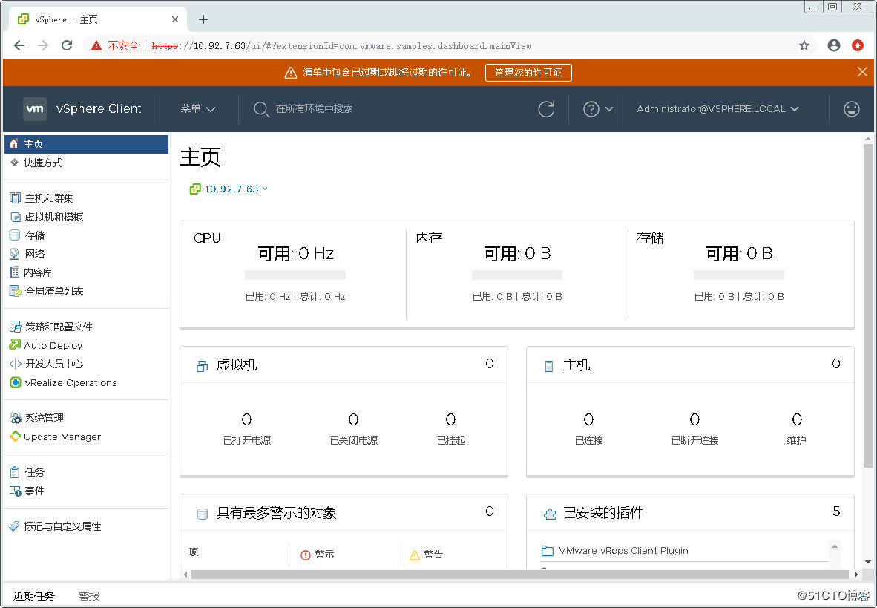This screenshot has width=877, height=608.
Task: Click the 警告 column header
Action: click(x=426, y=555)
